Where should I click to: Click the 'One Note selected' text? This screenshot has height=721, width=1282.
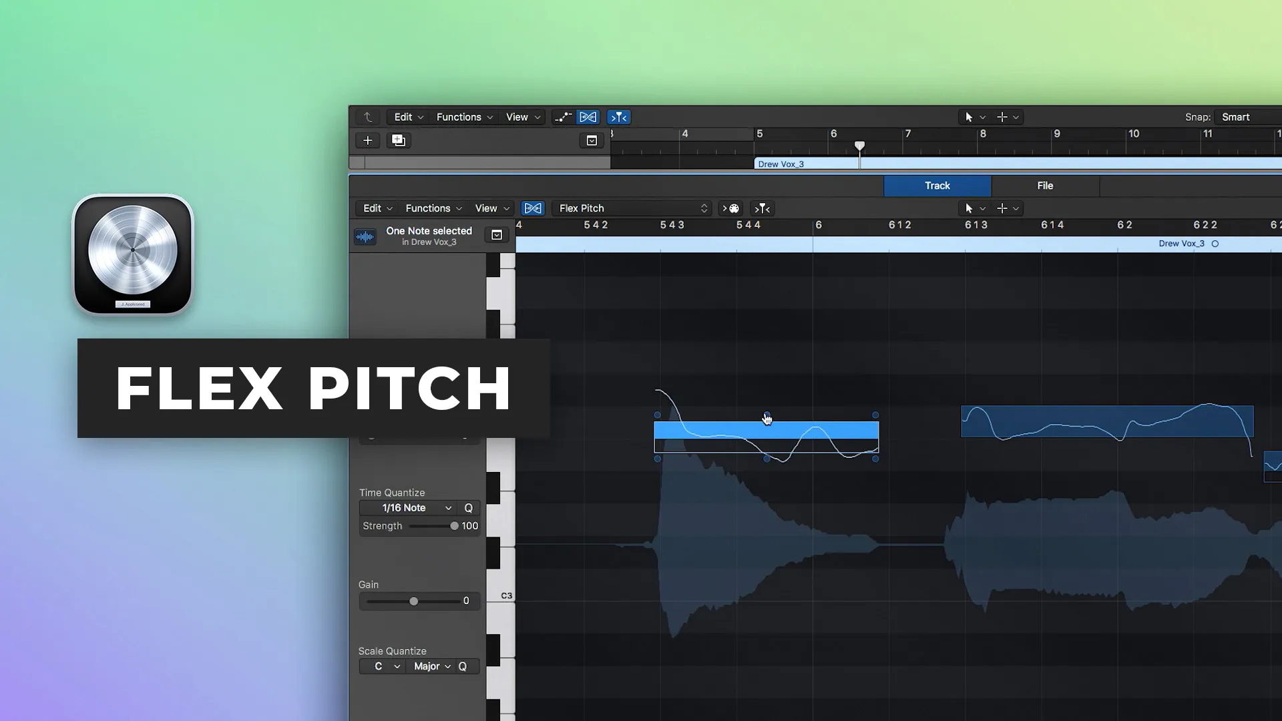429,231
